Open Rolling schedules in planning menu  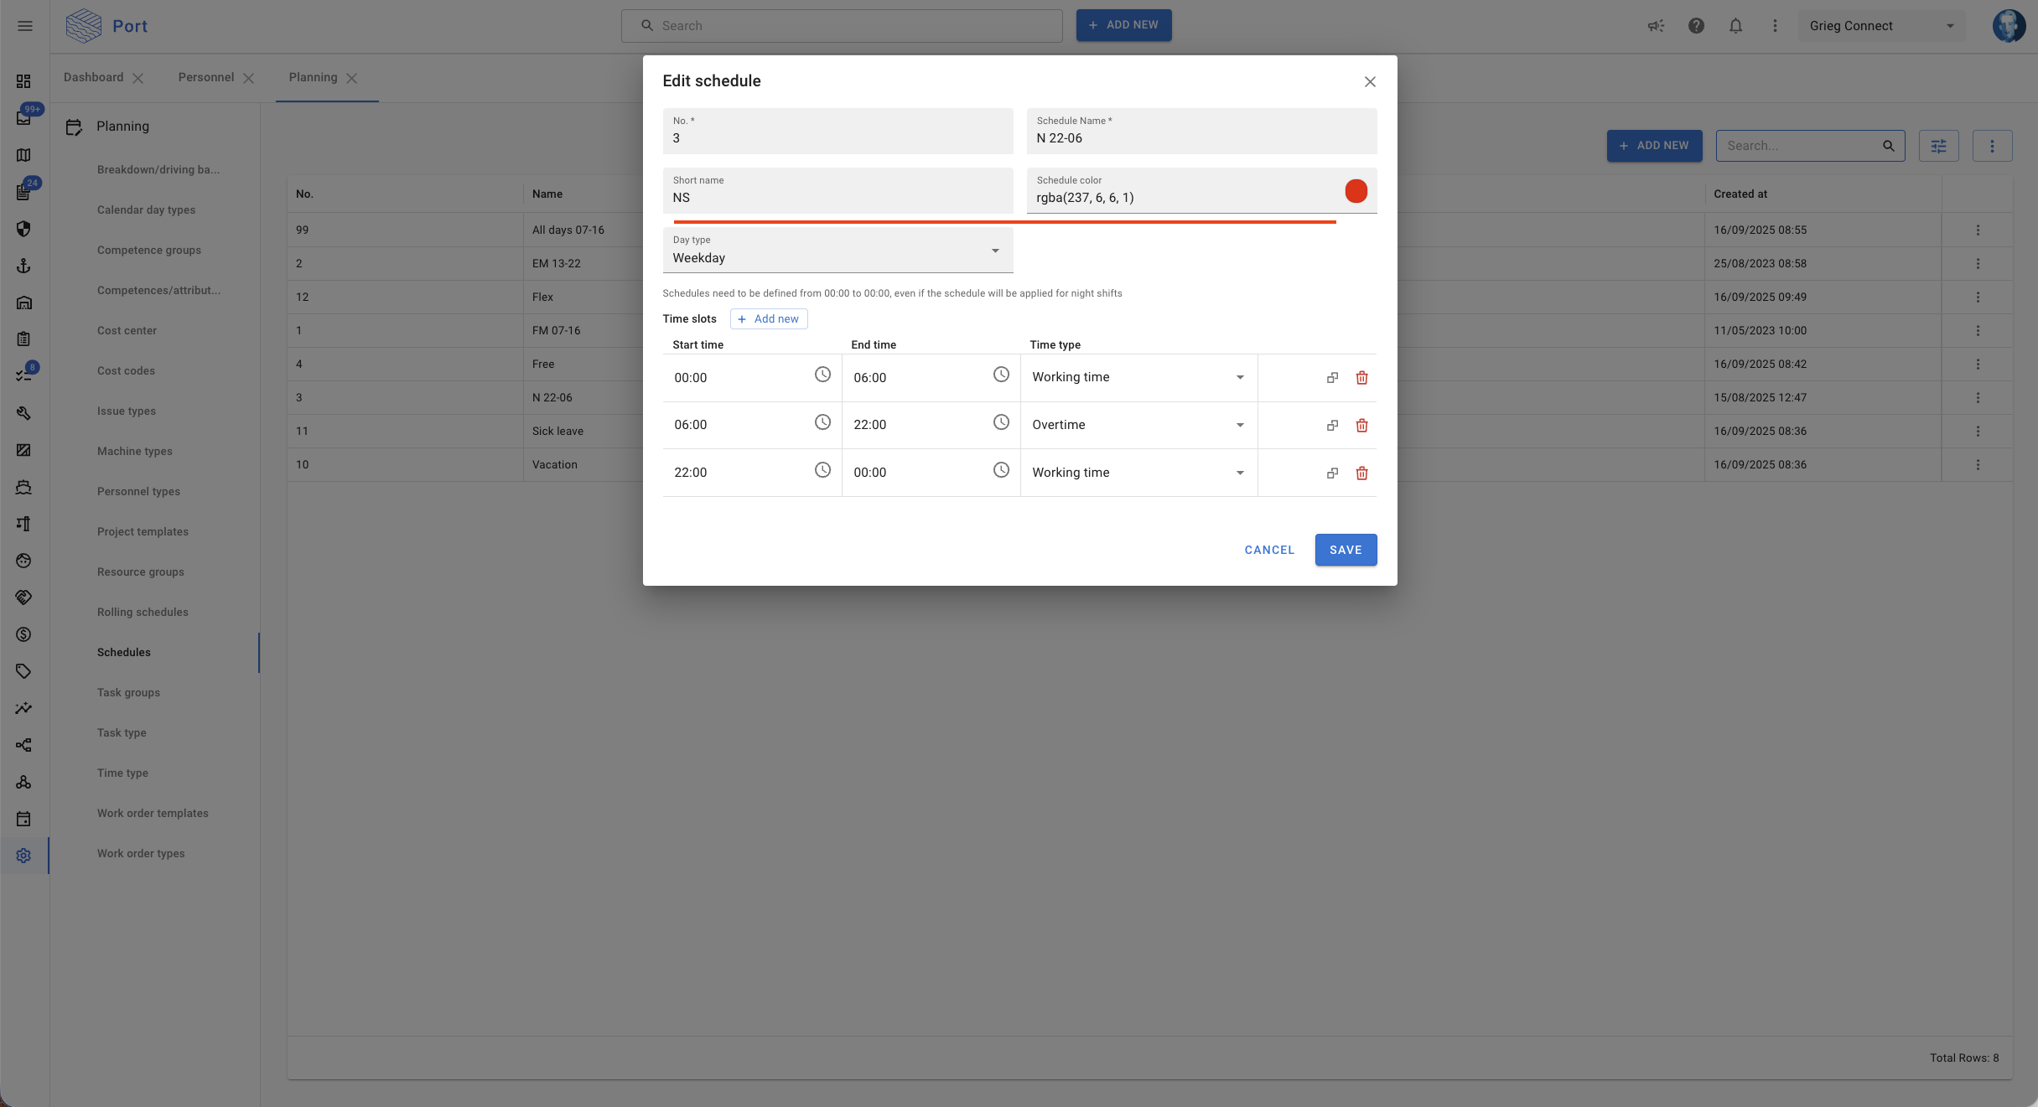[143, 612]
